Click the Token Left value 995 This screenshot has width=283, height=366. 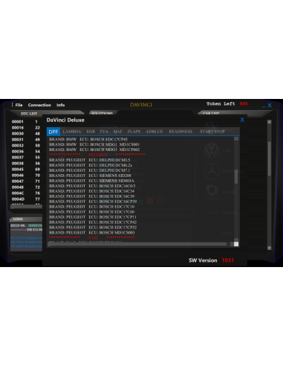tap(244, 103)
